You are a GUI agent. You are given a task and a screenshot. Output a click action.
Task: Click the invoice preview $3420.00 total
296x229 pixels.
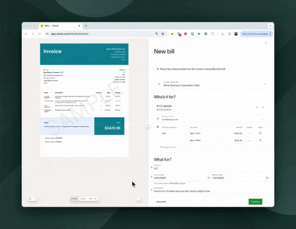click(112, 128)
